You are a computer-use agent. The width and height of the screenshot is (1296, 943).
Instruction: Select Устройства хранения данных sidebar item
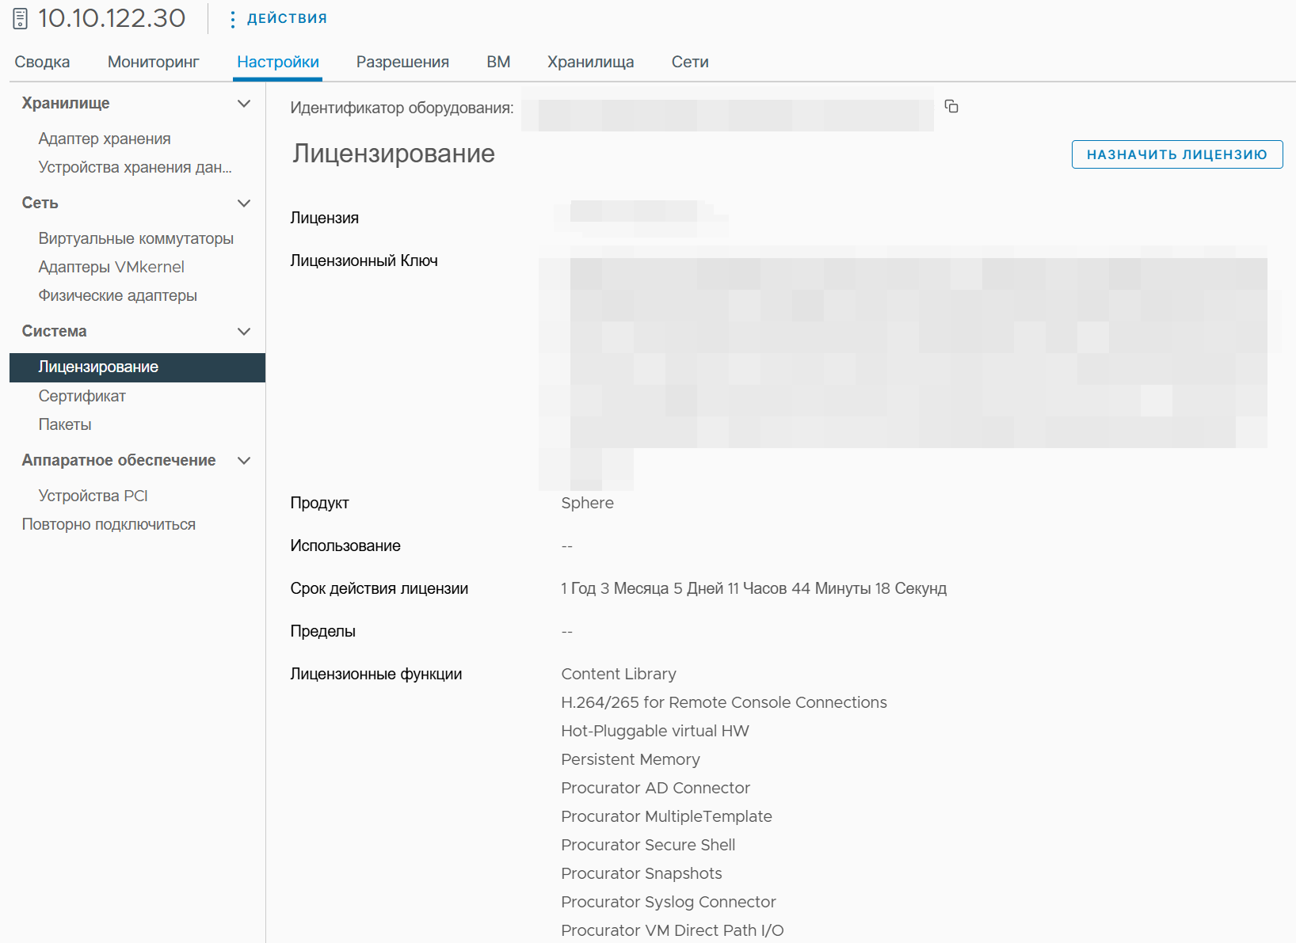pyautogui.click(x=135, y=167)
